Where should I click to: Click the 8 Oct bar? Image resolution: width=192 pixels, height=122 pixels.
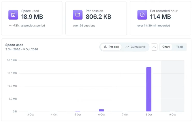point(149,89)
